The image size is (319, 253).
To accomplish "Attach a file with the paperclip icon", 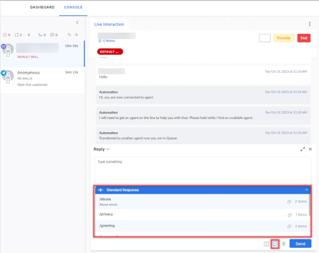I will pyautogui.click(x=284, y=244).
